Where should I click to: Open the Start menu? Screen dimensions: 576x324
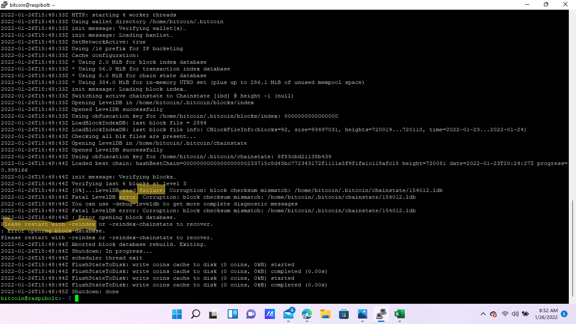coord(177,314)
